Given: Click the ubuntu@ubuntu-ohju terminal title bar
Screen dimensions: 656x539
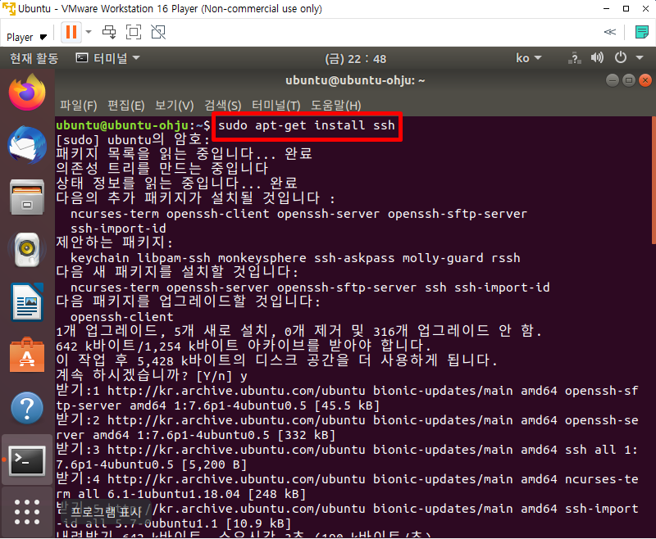Looking at the screenshot, I should 355,80.
